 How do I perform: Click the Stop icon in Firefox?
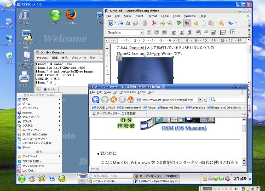pyautogui.click(x=122, y=100)
